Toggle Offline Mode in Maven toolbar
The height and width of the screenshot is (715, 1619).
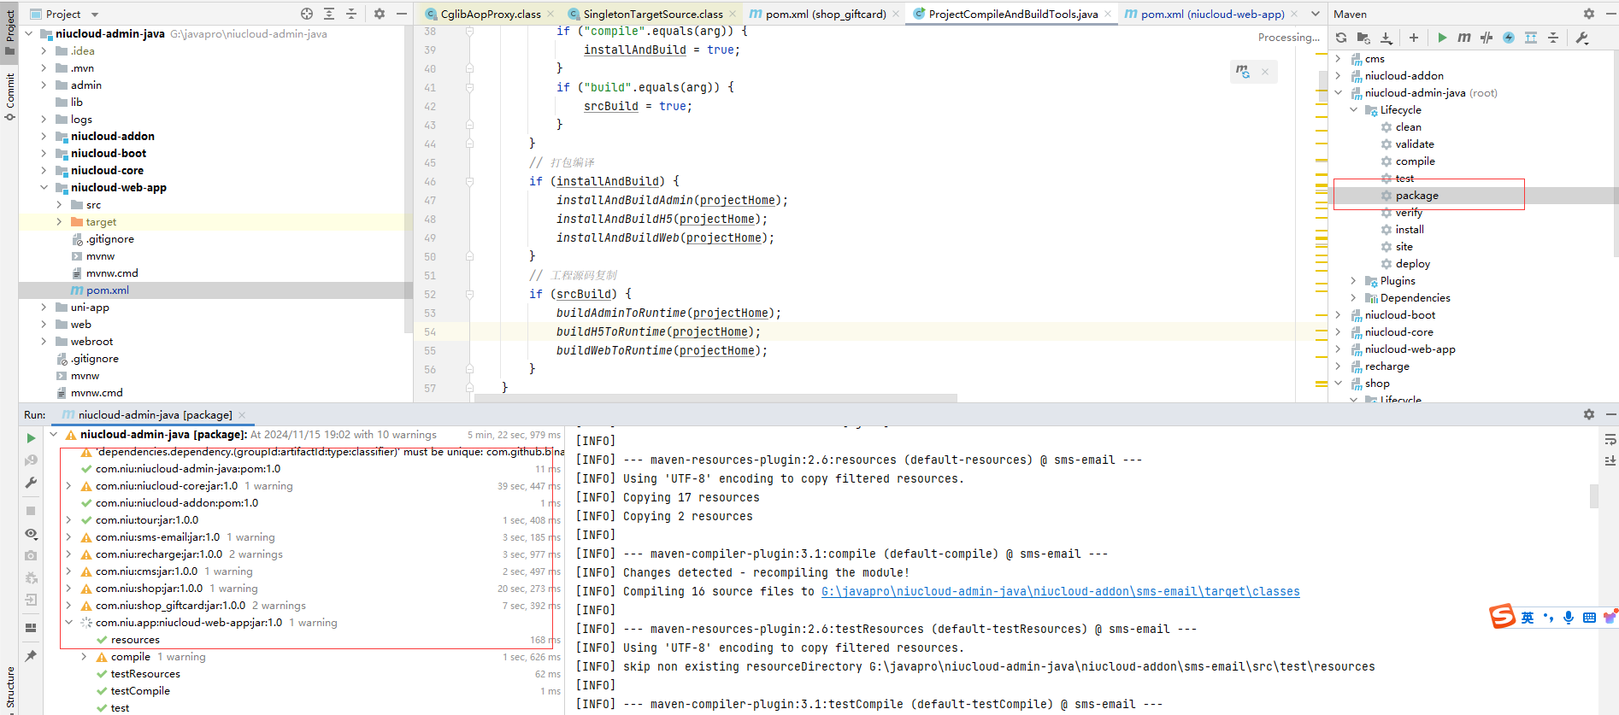1487,38
